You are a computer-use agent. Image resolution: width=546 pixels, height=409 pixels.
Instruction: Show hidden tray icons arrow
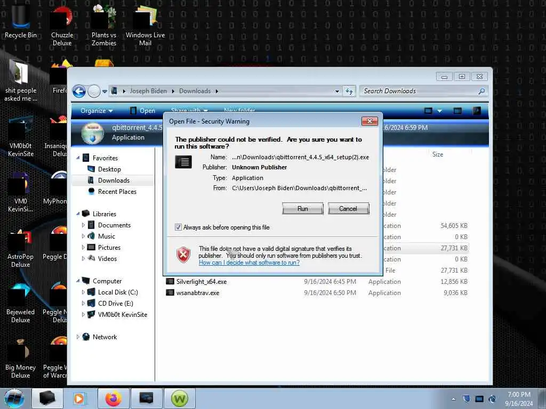[453, 399]
